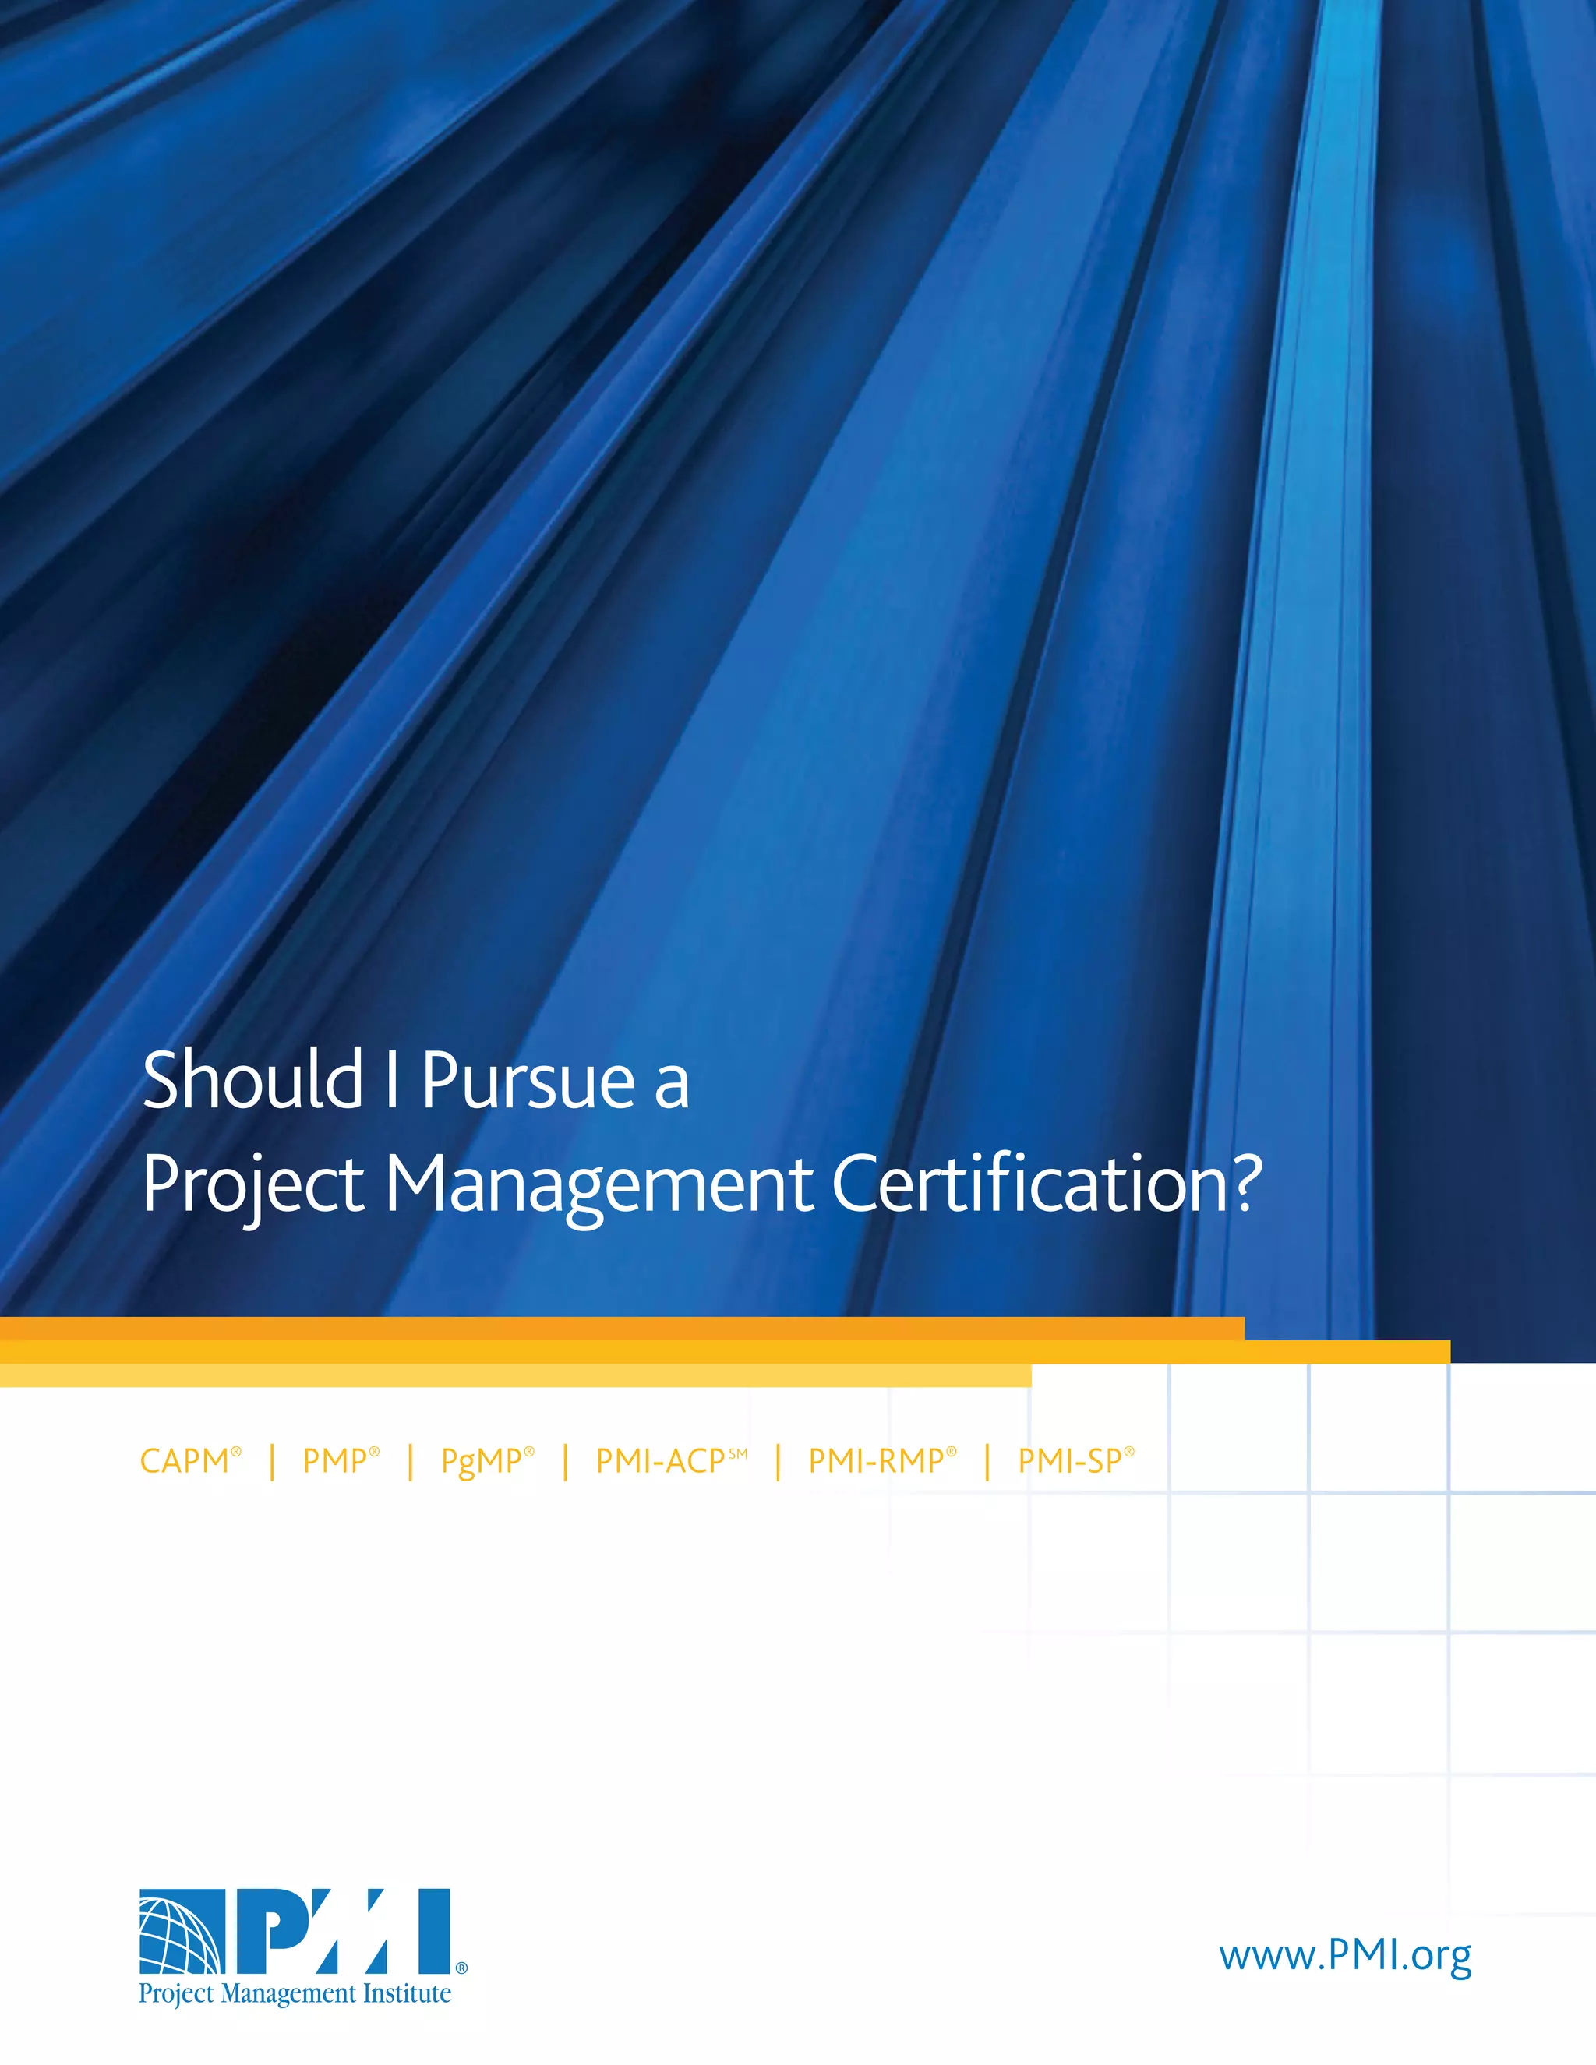Click the blue abstract cover image
The image size is (1596, 2065).
pos(798,473)
